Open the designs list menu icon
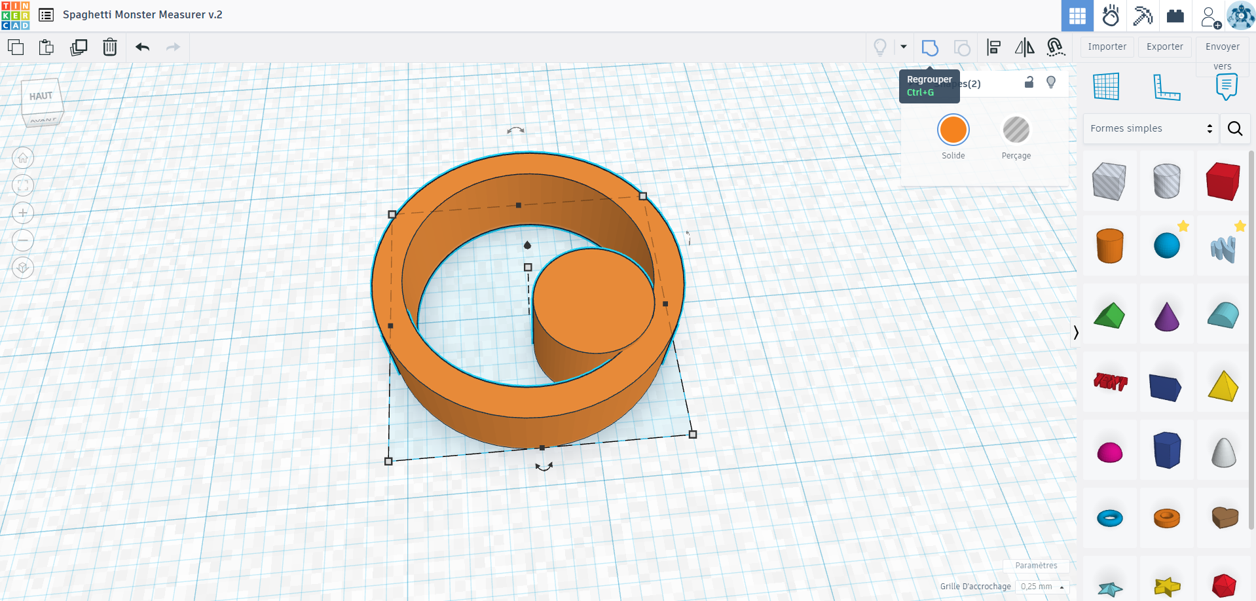Viewport: 1256px width, 601px height. 46,15
